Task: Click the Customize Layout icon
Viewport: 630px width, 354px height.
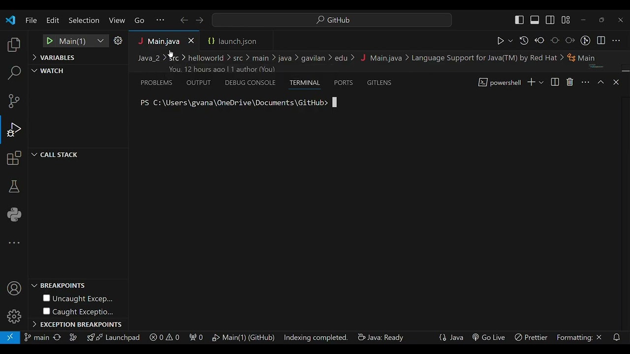Action: click(x=566, y=20)
